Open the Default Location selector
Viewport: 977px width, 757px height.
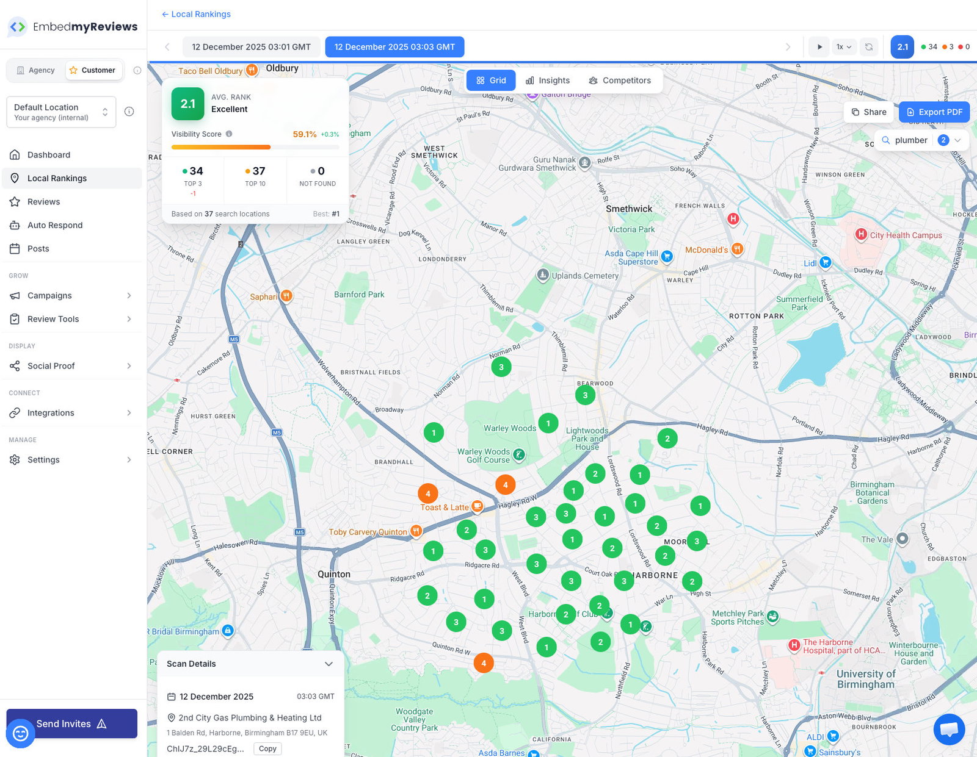(61, 112)
